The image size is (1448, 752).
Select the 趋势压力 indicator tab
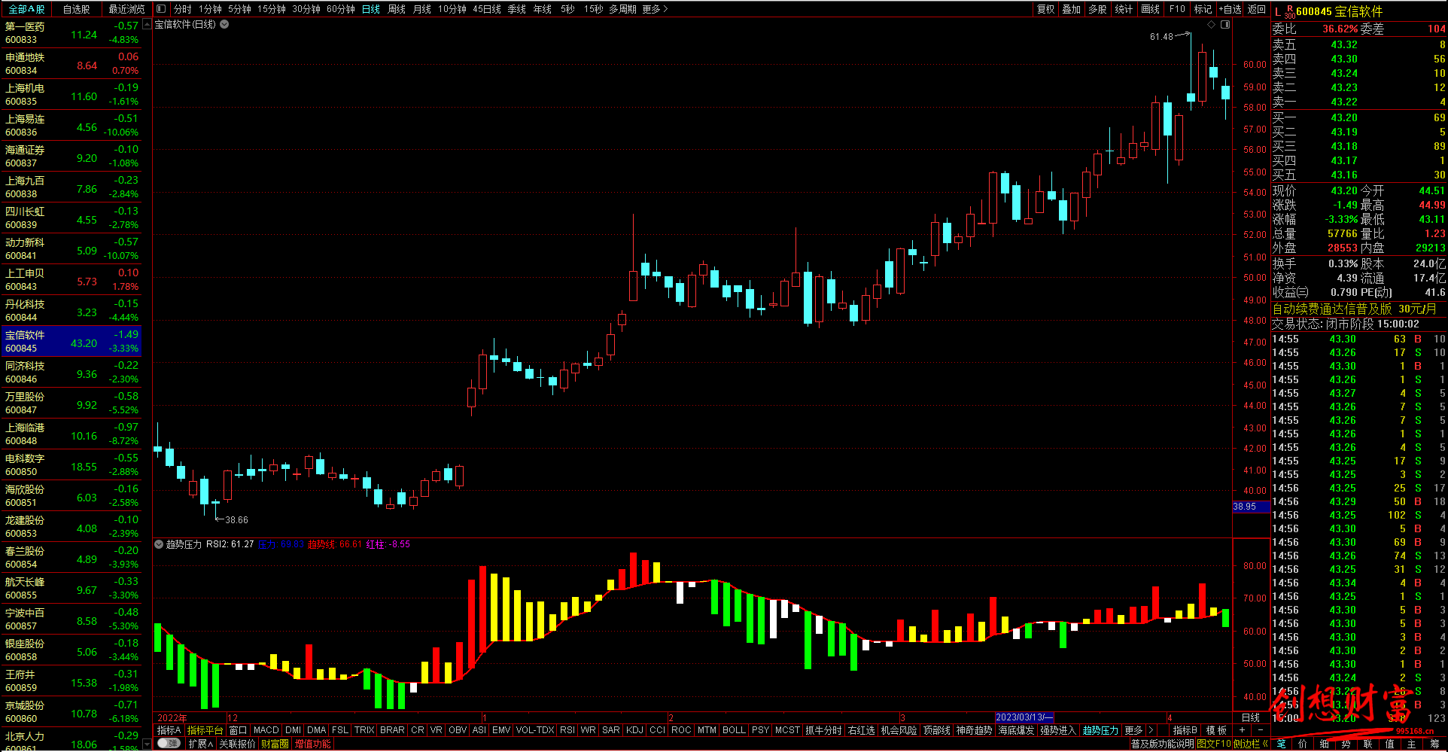1100,730
